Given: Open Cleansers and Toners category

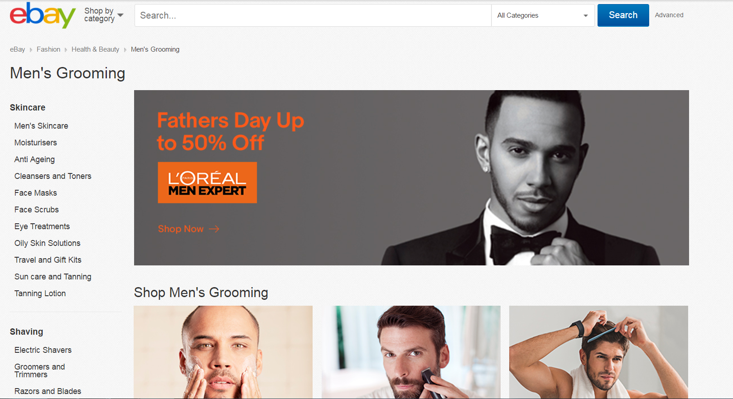Looking at the screenshot, I should tap(53, 176).
